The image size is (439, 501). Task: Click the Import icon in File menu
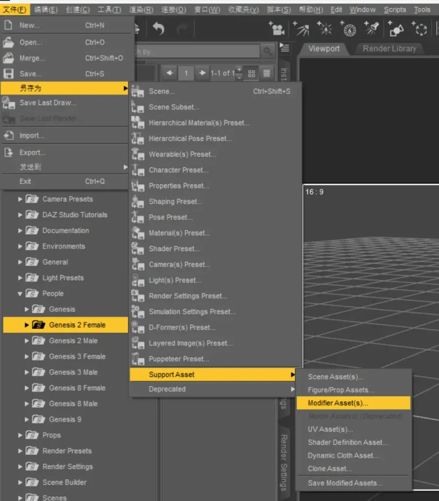coord(9,136)
